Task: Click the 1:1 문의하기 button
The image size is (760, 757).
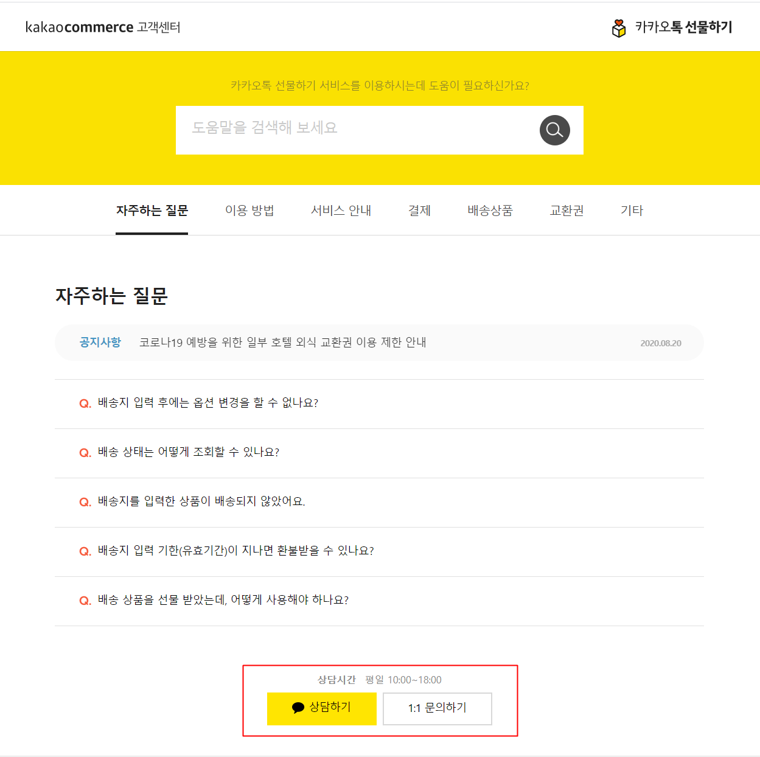Action: coord(438,708)
